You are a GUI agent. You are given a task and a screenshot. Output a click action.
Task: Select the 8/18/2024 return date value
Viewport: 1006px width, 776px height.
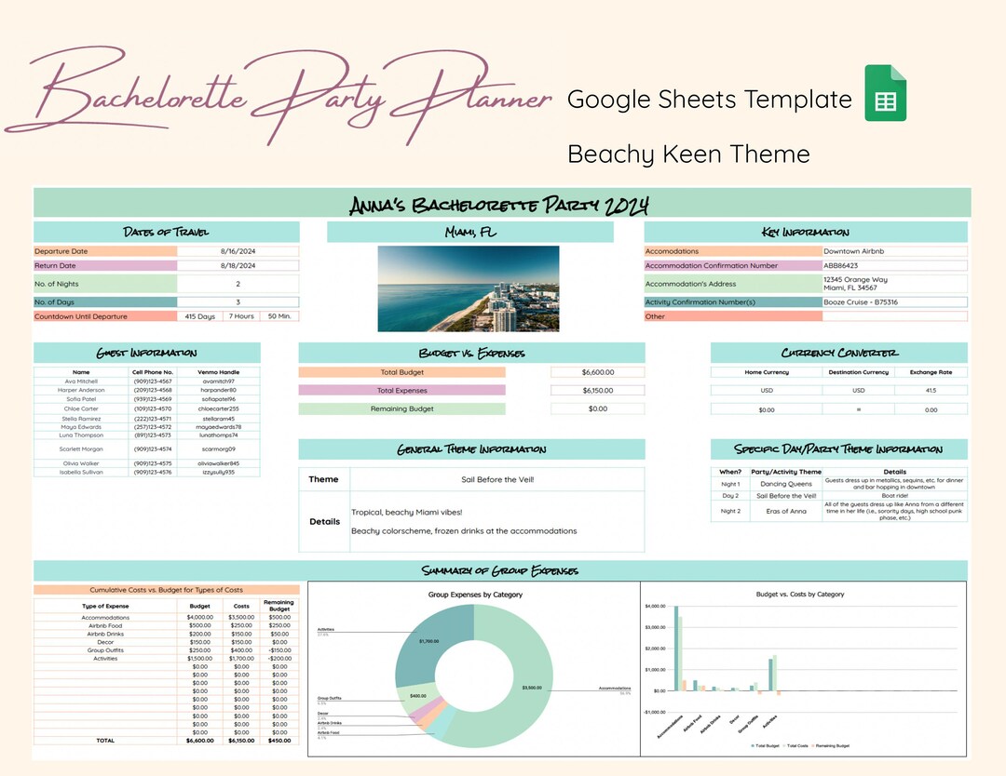point(238,265)
